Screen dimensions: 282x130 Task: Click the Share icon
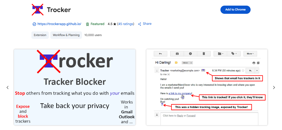click(x=139, y=24)
